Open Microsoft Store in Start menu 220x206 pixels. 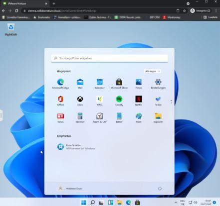pyautogui.click(x=119, y=84)
